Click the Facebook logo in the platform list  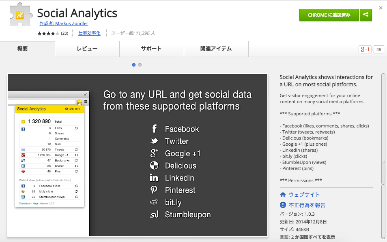[x=154, y=129]
